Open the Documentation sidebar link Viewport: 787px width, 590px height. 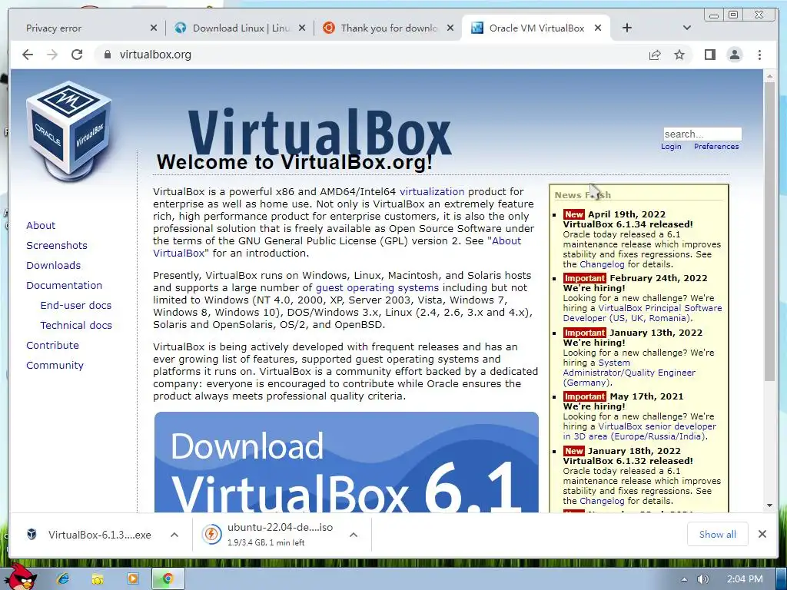[x=65, y=286]
